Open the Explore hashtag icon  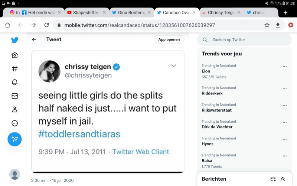pyautogui.click(x=14, y=69)
